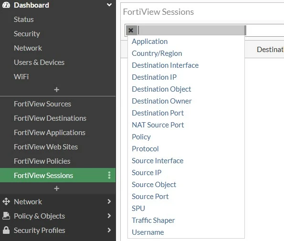Expand the Security Profiles section chevron
The height and width of the screenshot is (241, 284).
[x=109, y=230]
